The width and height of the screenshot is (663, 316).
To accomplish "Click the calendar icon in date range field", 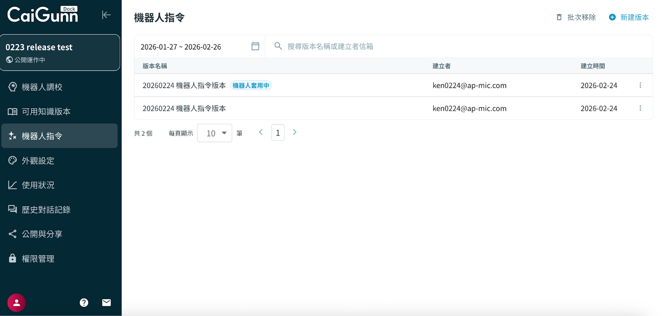I will pyautogui.click(x=255, y=46).
